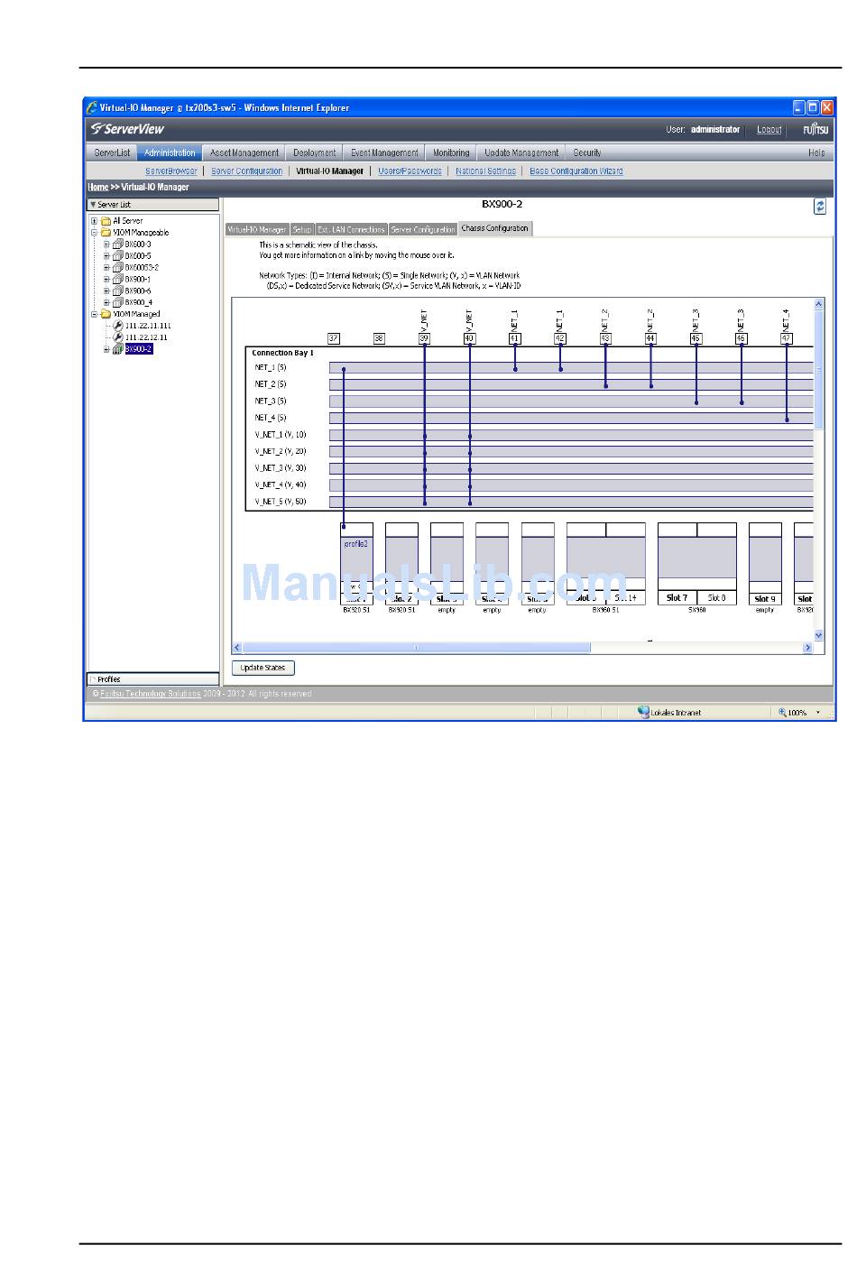Collapse the Server List panel header
Image resolution: width=857 pixels, height=1264 pixels.
[x=152, y=205]
